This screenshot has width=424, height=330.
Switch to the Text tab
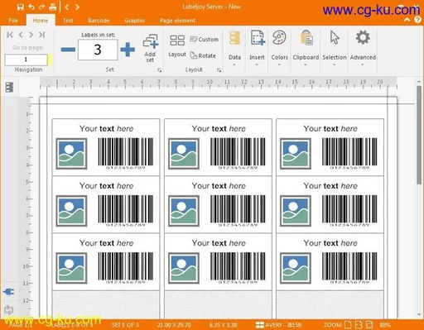pyautogui.click(x=68, y=21)
